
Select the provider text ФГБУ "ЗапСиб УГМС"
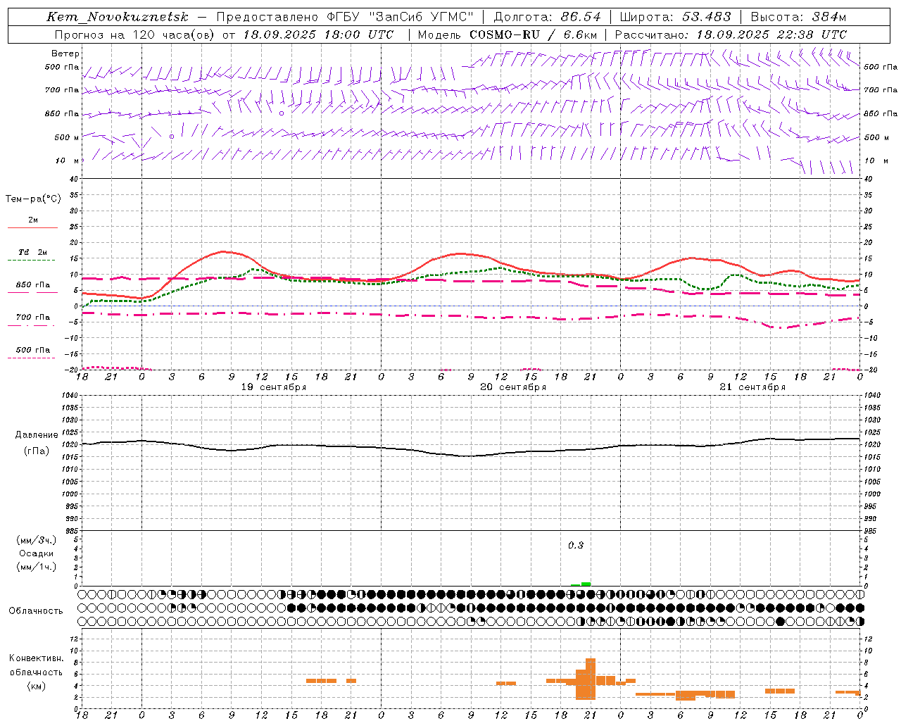pyautogui.click(x=400, y=17)
